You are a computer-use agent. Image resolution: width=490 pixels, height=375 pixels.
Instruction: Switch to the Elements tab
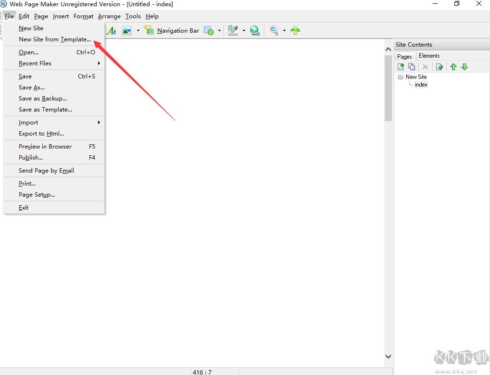coord(429,55)
